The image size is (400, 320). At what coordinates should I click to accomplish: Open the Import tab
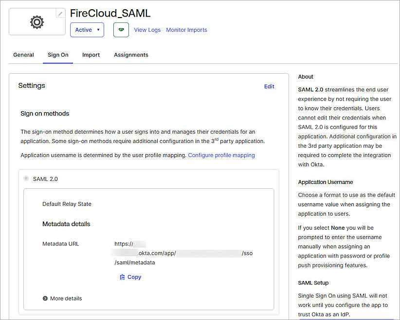(x=91, y=55)
